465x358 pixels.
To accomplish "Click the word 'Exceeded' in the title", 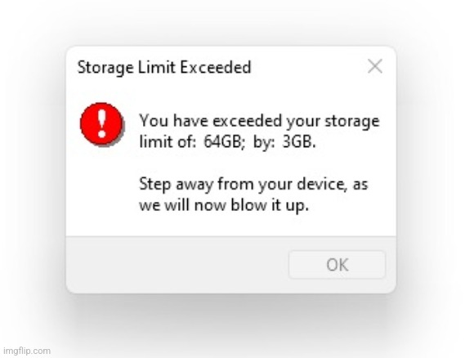I will (216, 67).
